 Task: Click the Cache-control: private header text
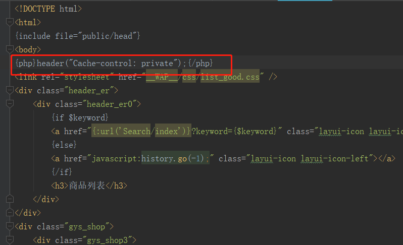coord(126,63)
